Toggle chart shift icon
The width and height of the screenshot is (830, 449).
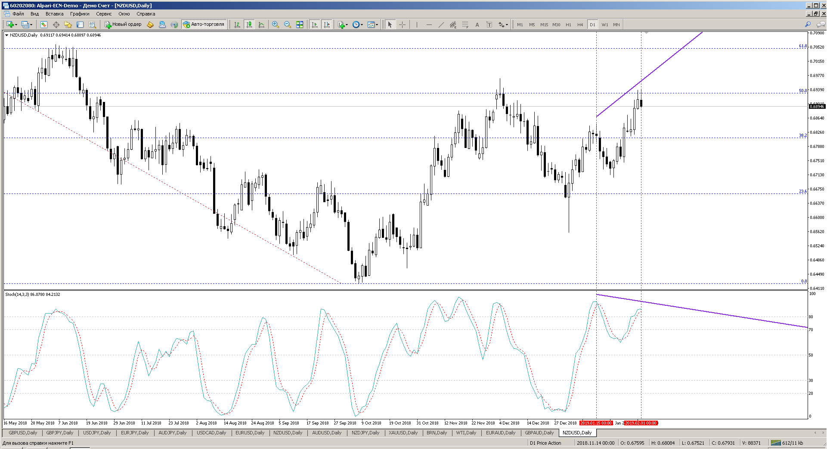(x=327, y=25)
